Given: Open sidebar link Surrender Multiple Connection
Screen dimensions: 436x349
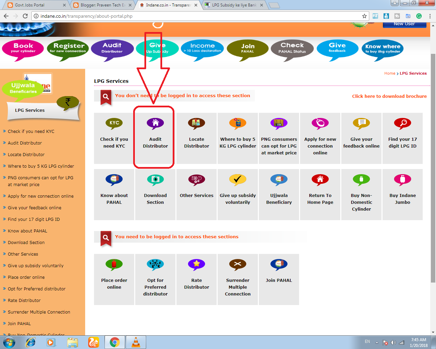Looking at the screenshot, I should click(x=39, y=312).
